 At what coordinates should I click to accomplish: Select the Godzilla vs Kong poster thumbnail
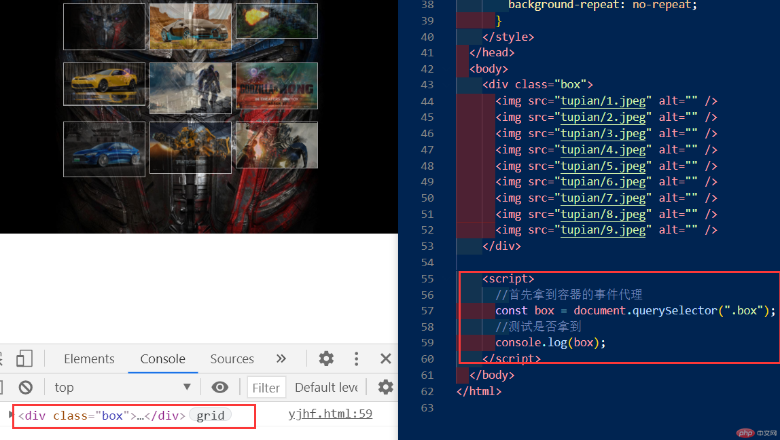click(x=277, y=86)
